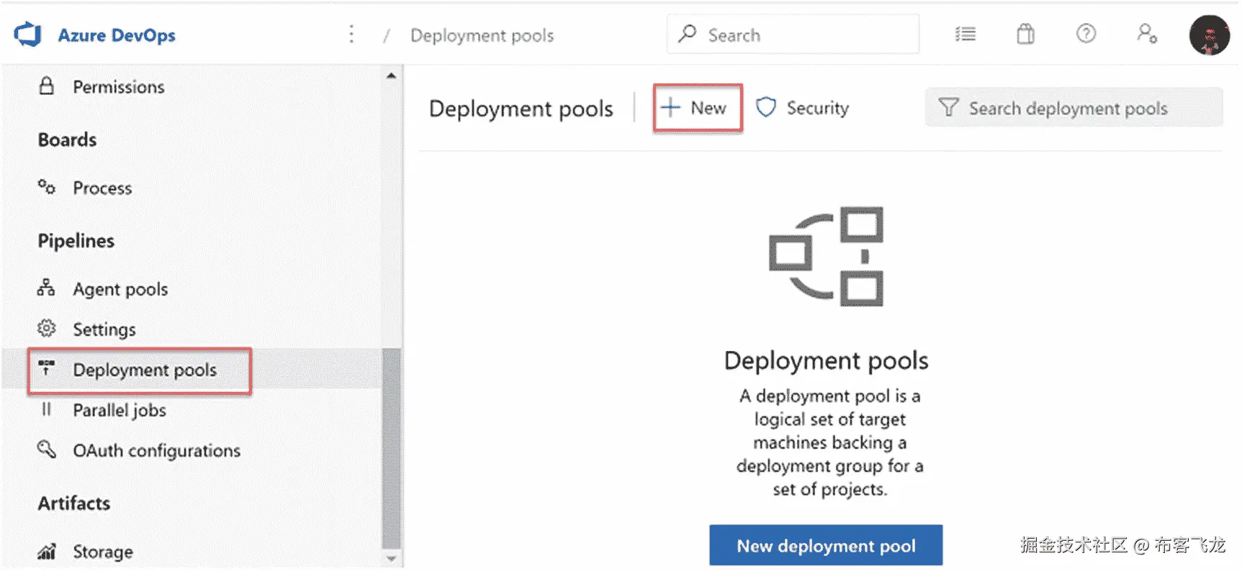Open the profile avatar picture
Viewport: 1242px width, 571px height.
[1209, 35]
